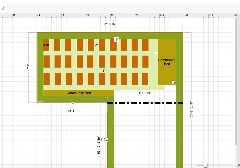Select the 45' 11" dimension label
Viewport: 240px width, 168px height.
coord(72,111)
